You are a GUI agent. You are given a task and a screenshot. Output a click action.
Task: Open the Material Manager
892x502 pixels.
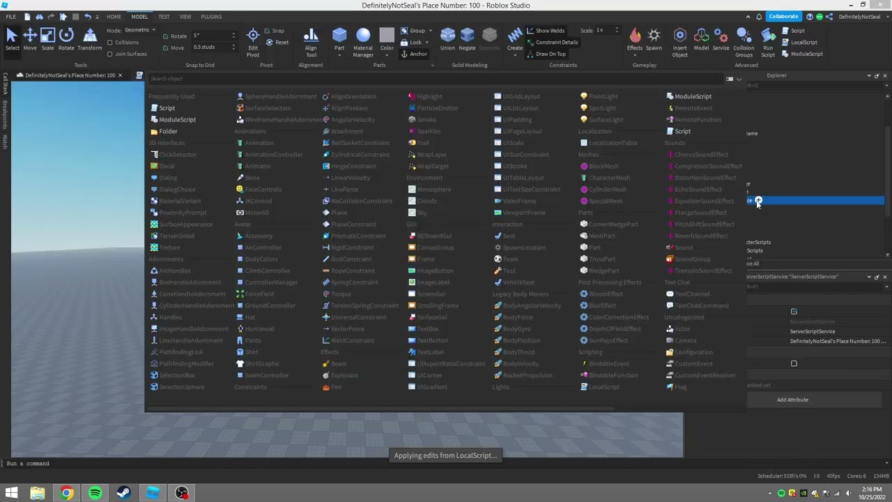pyautogui.click(x=363, y=42)
